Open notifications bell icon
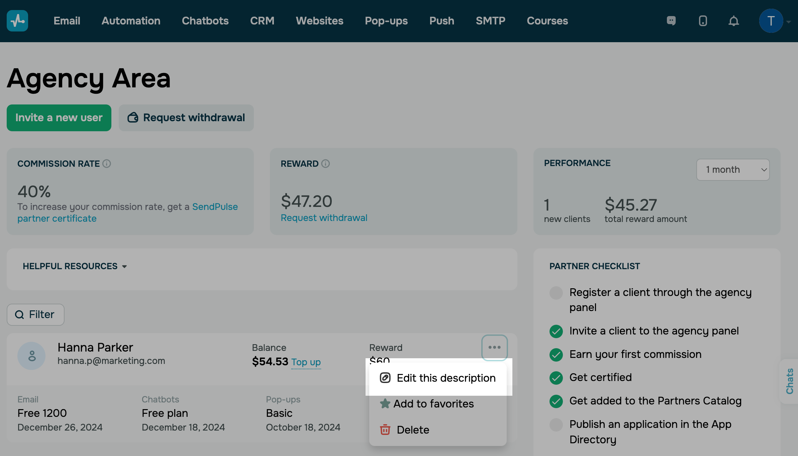Image resolution: width=798 pixels, height=456 pixels. tap(733, 21)
